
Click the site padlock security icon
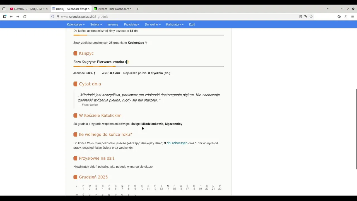coord(58,16)
